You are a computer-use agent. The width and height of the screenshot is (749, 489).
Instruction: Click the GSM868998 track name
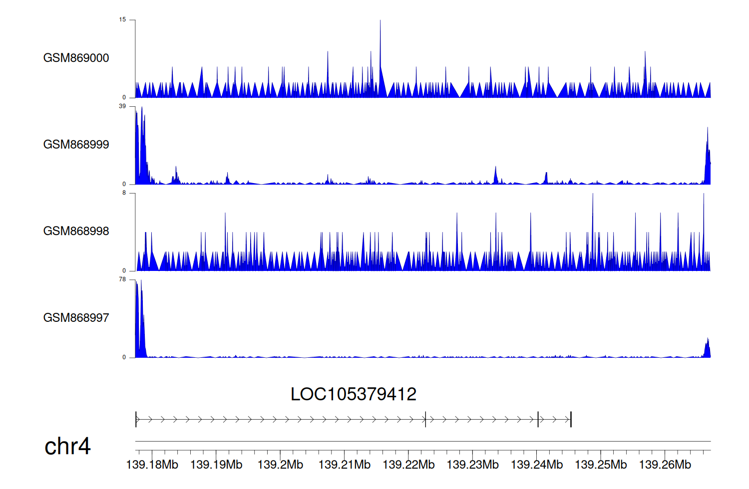pos(76,231)
